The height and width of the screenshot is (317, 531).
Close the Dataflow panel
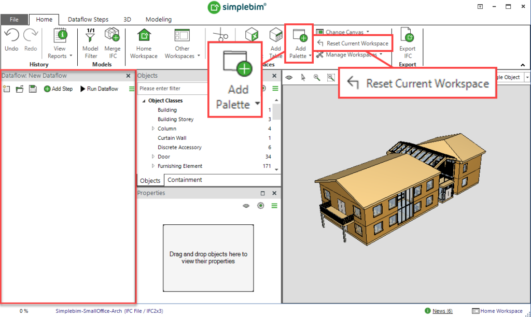128,76
